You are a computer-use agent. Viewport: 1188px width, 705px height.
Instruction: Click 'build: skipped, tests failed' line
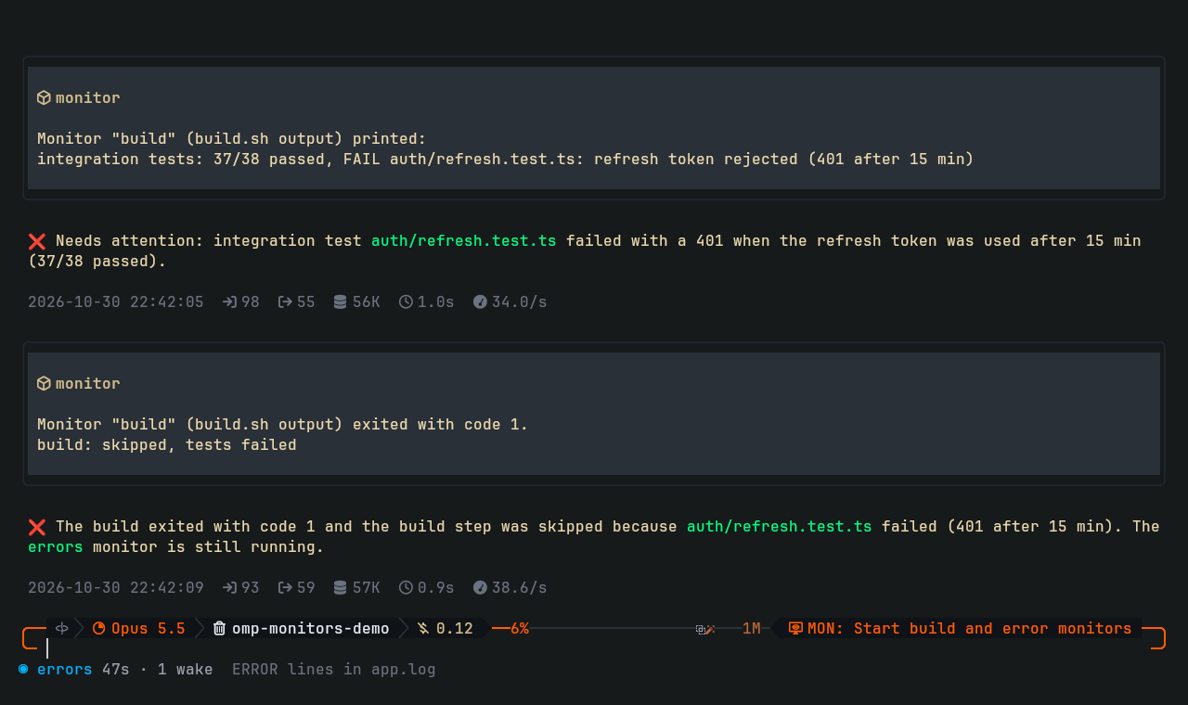pyautogui.click(x=167, y=444)
